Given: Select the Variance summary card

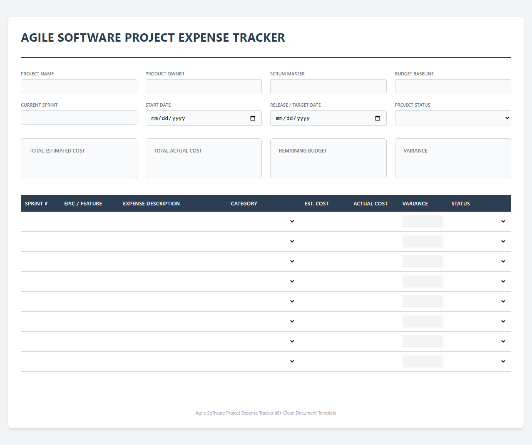Looking at the screenshot, I should coord(453,158).
